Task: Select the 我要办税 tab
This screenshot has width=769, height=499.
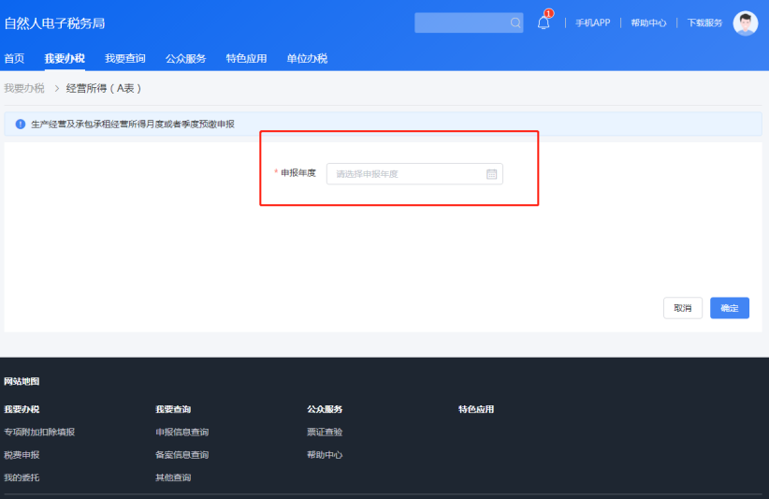Action: tap(65, 58)
